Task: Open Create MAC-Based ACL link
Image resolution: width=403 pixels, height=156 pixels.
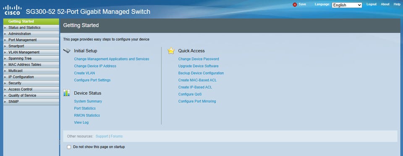Action: coord(197,80)
